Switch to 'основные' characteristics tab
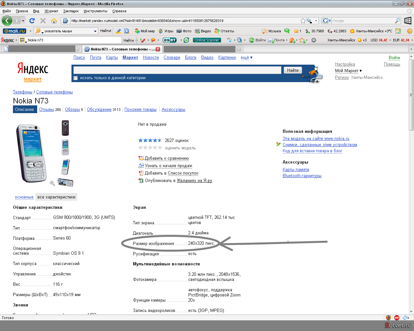 (24, 197)
